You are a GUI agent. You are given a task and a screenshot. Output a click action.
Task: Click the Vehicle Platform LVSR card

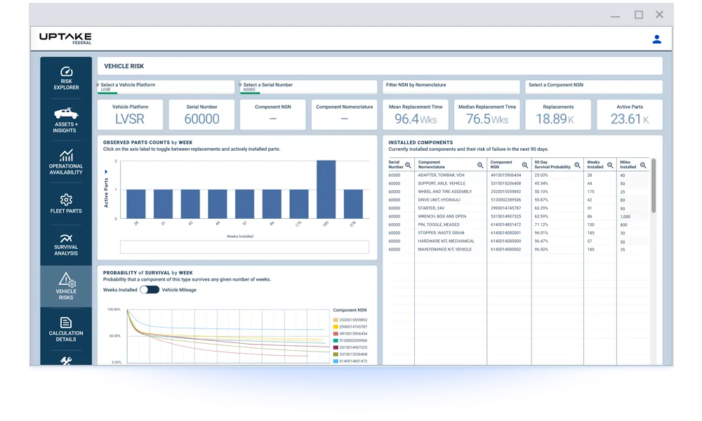(x=130, y=115)
